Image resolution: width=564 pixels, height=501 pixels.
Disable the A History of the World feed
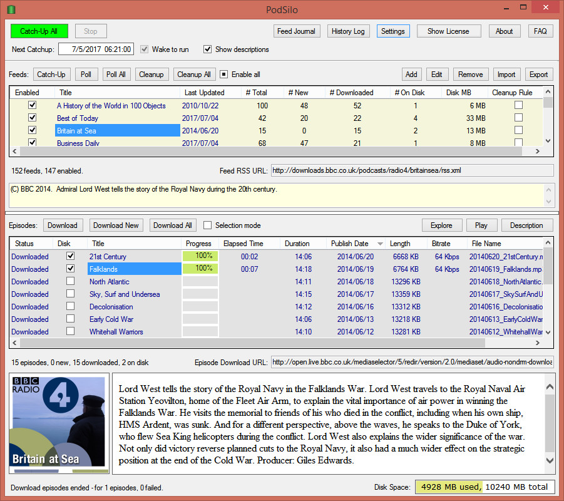point(33,105)
